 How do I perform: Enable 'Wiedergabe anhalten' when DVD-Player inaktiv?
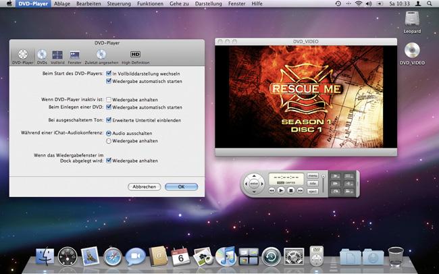[x=109, y=100]
